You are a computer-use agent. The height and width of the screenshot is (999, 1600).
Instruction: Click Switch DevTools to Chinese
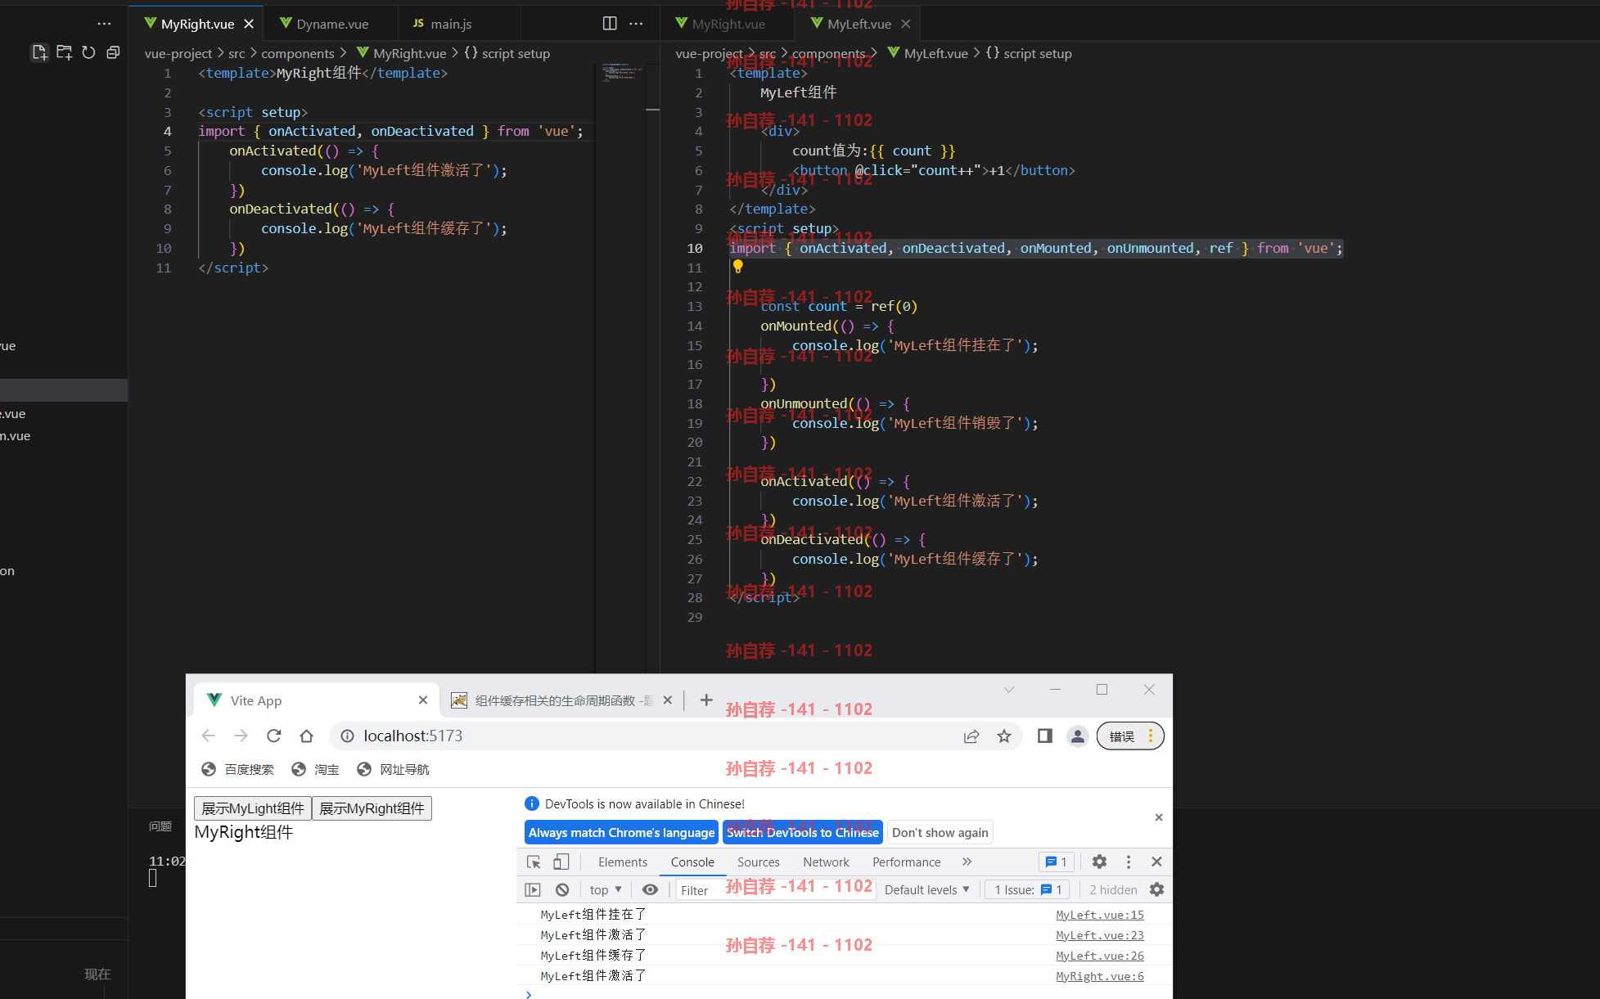[803, 832]
